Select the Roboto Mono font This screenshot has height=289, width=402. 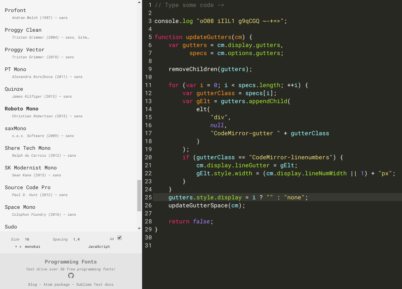(x=21, y=109)
